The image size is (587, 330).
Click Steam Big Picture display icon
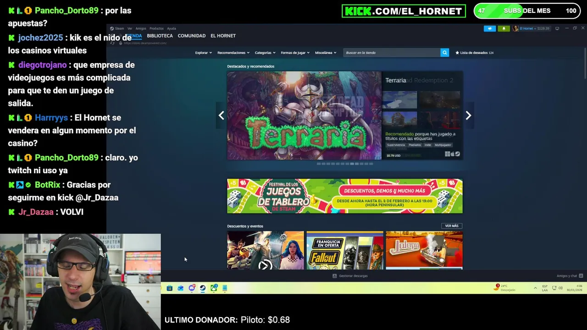coord(557,28)
